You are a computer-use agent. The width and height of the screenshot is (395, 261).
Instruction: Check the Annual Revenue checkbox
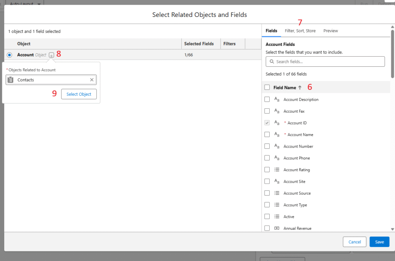267,228
